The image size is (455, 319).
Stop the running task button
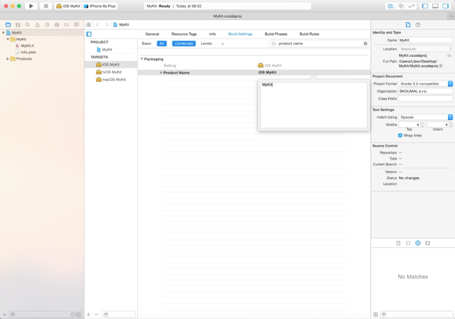coord(46,6)
